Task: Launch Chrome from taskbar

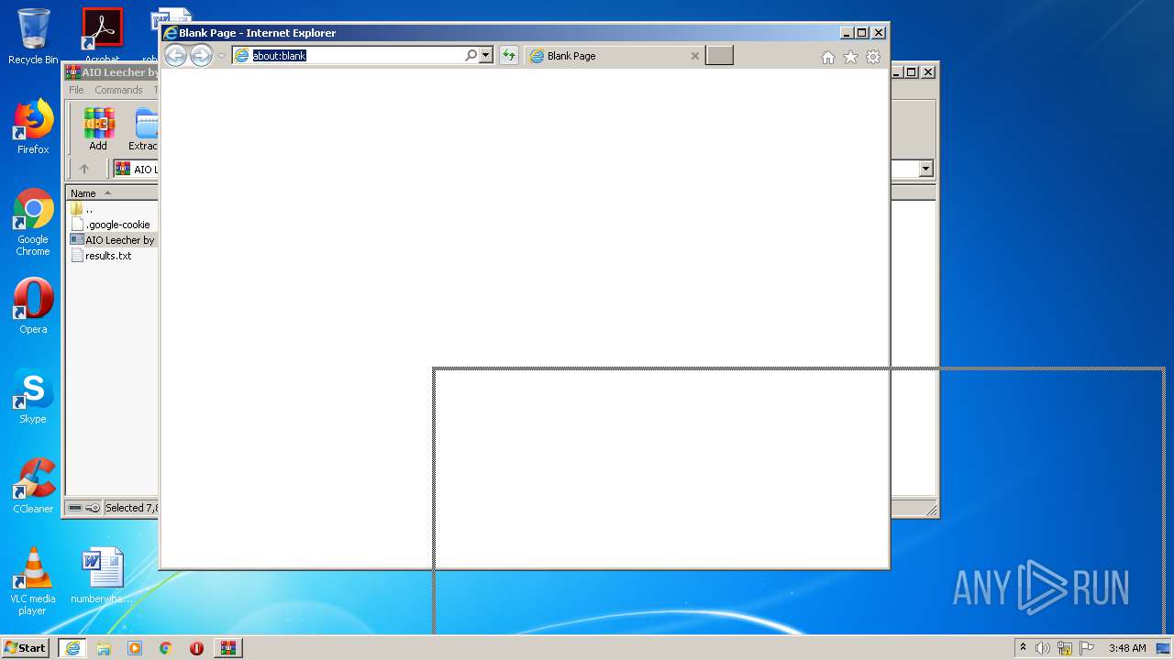Action: (166, 648)
